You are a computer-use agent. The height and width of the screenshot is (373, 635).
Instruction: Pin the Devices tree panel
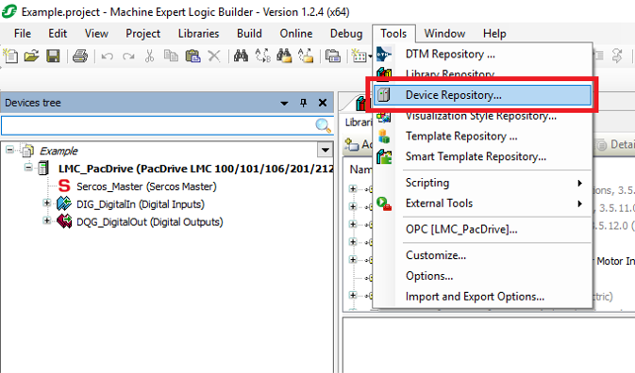[303, 103]
